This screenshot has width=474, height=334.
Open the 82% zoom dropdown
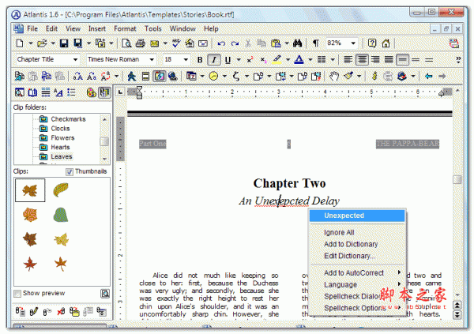353,43
